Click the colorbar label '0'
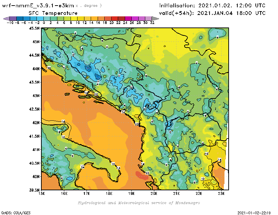The height and width of the screenshot is (215, 278). coord(44,23)
